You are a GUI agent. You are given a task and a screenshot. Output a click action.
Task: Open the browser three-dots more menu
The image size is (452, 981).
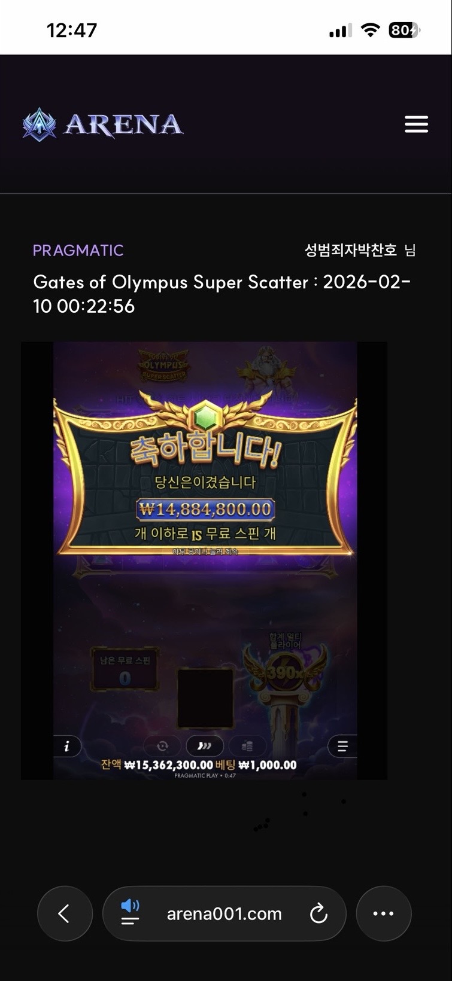pyautogui.click(x=383, y=913)
